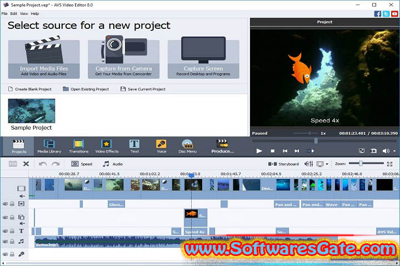This screenshot has width=400, height=266.
Task: Start playback with the Play button
Action: click(259, 151)
